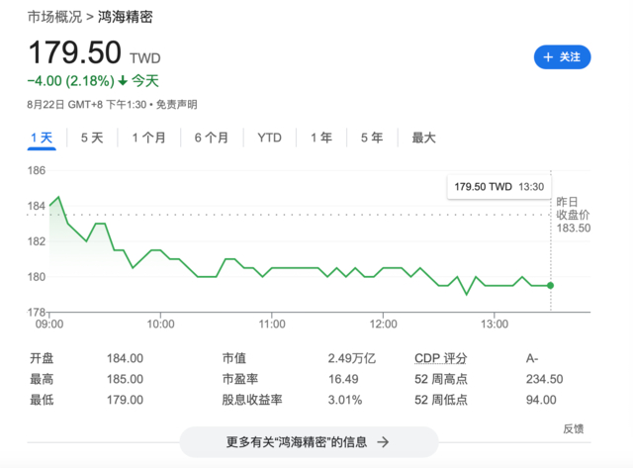Choose the 5 年 range tab
Image resolution: width=633 pixels, height=468 pixels.
pyautogui.click(x=372, y=138)
